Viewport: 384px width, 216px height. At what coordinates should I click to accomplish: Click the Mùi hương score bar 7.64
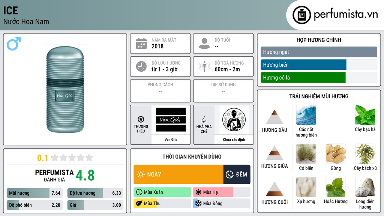(34, 193)
